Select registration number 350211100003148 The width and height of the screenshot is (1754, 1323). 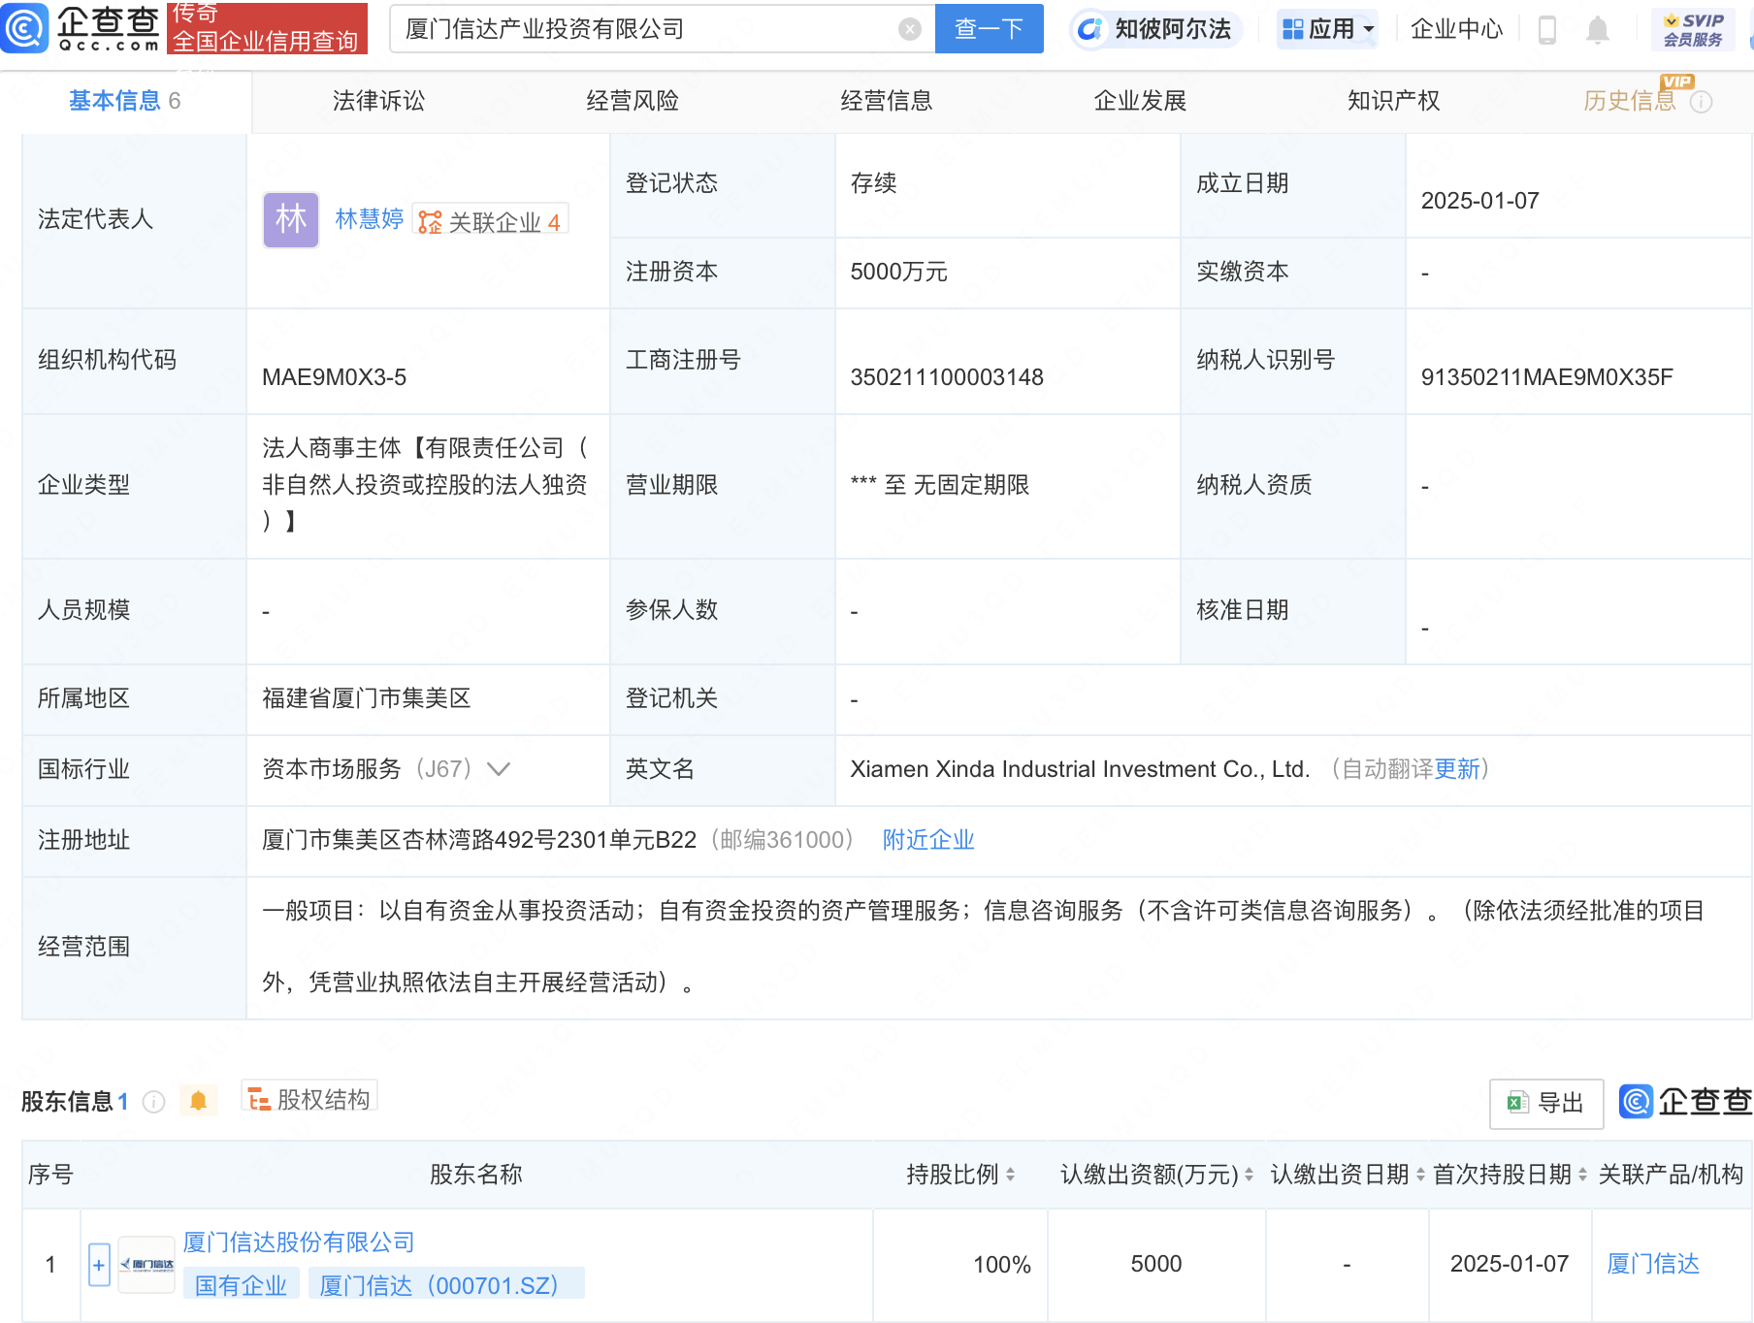pyautogui.click(x=947, y=377)
